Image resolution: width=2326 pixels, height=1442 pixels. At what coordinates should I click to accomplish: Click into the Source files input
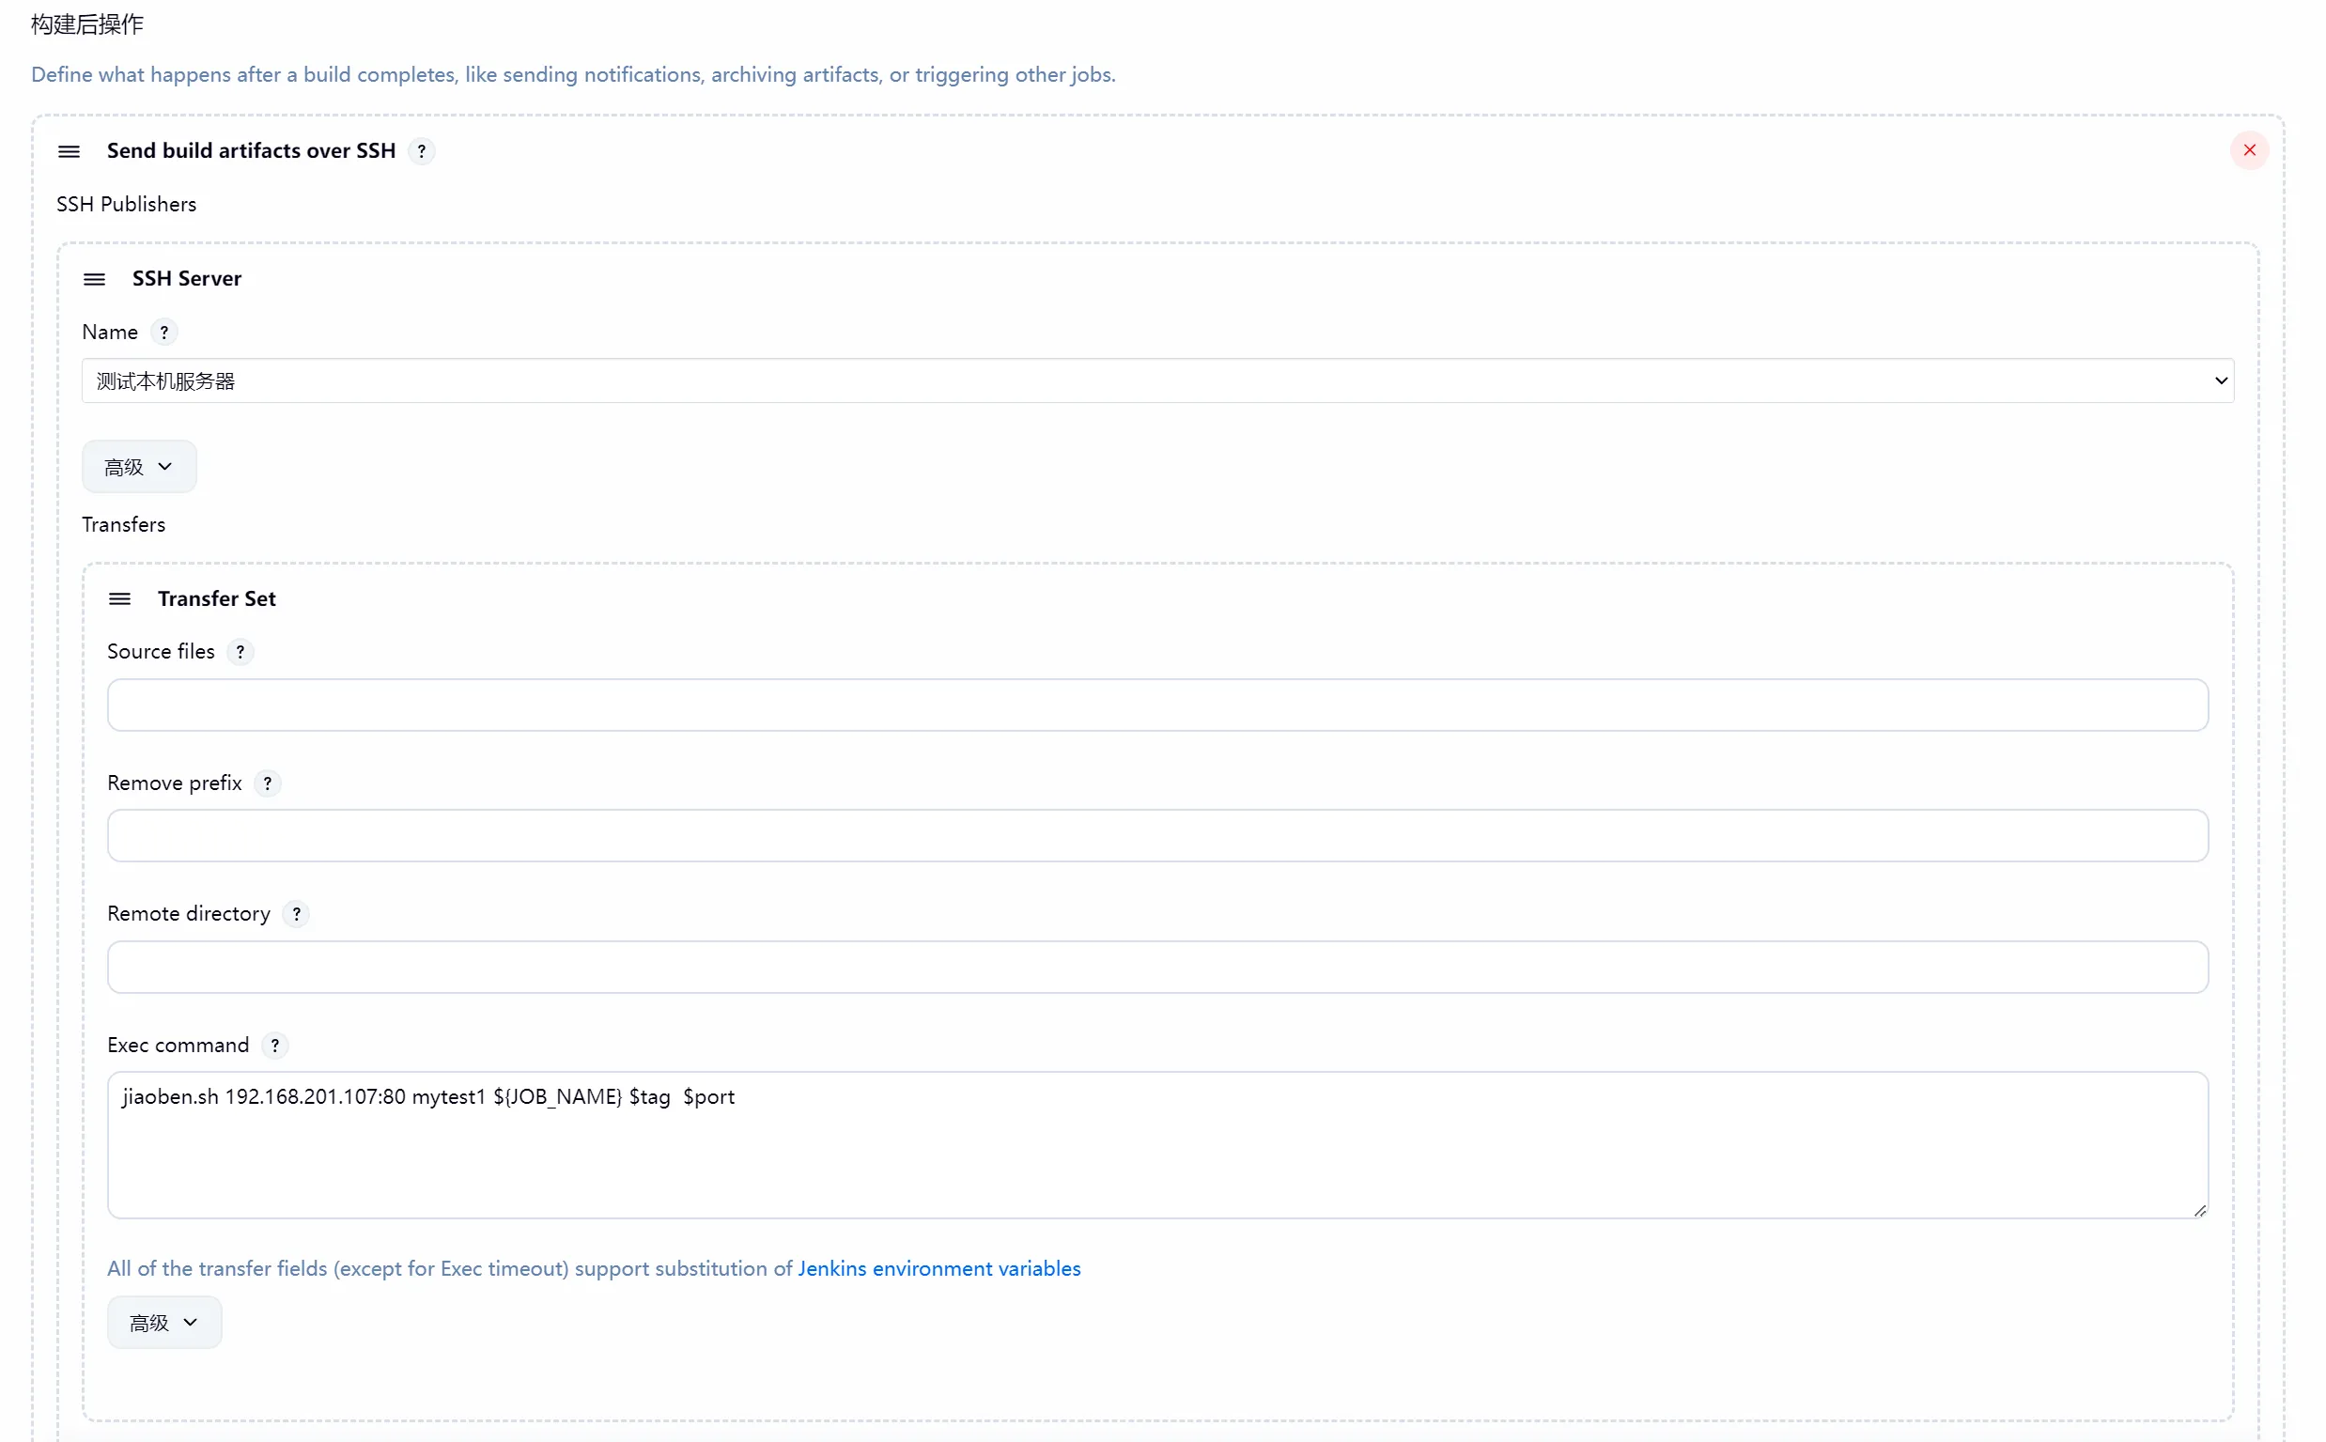point(1156,705)
